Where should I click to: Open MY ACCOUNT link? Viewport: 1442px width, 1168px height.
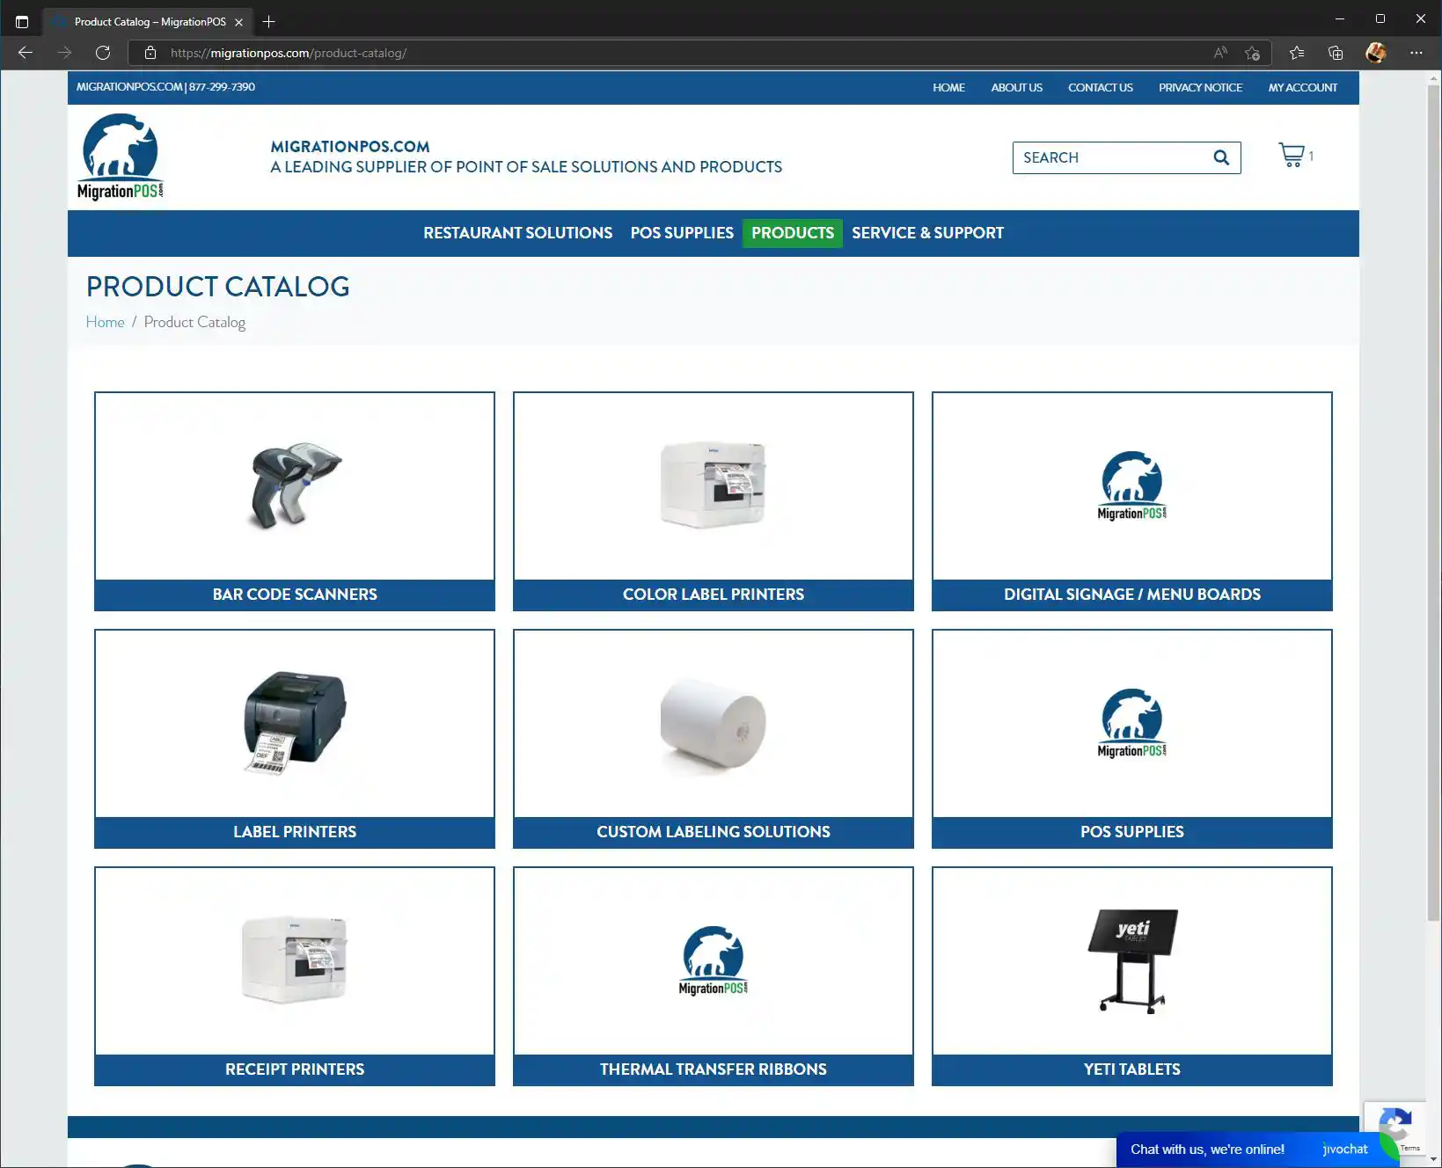[1302, 87]
